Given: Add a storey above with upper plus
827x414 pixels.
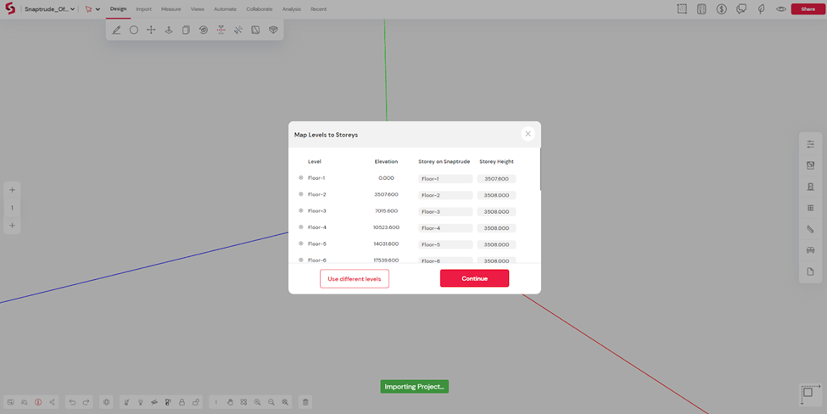Looking at the screenshot, I should point(12,190).
